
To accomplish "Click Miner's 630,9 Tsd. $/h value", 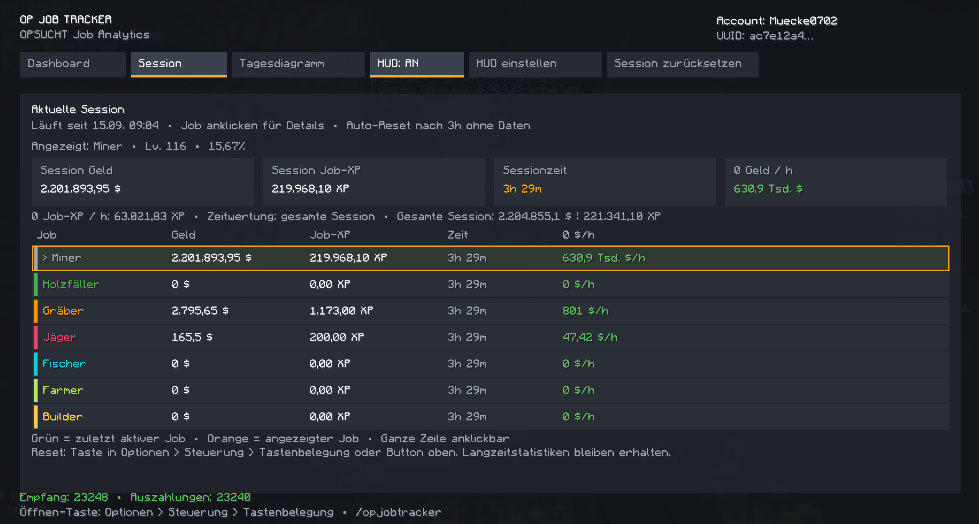I will (604, 258).
